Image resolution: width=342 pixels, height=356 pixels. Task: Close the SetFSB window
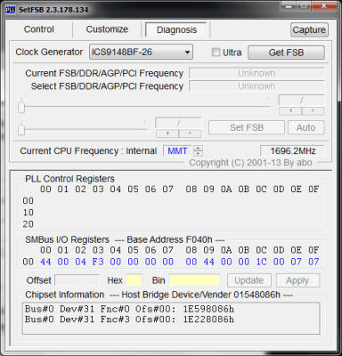[323, 6]
